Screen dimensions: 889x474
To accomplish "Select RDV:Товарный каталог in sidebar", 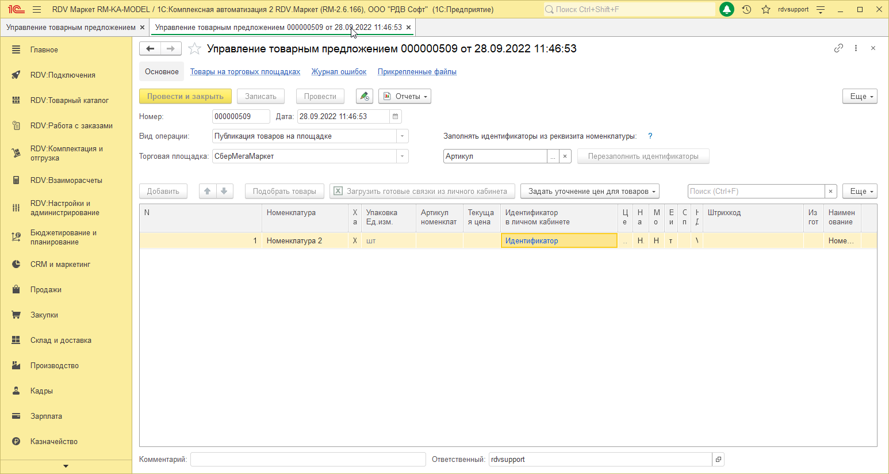I will [x=69, y=100].
